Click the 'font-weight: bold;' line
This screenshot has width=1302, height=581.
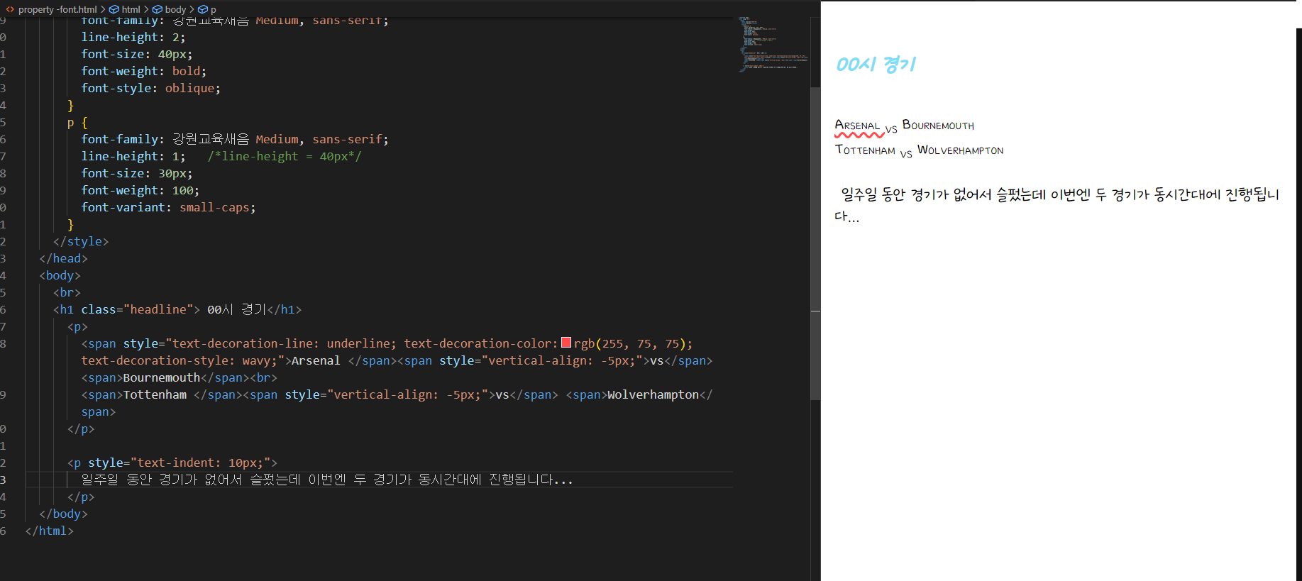(x=143, y=71)
